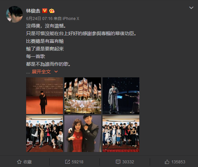Open comments via speech bubble icon
The image size is (198, 167).
coord(118,162)
